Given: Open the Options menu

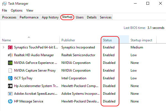Looking at the screenshot, I should click(x=17, y=10).
